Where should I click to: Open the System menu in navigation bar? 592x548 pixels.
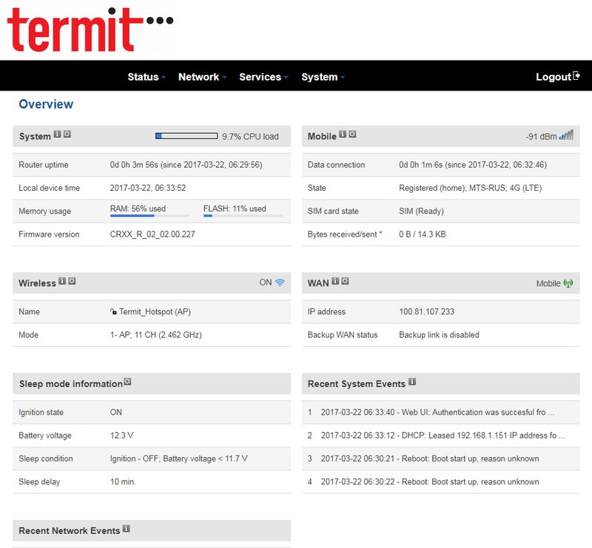pyautogui.click(x=323, y=77)
